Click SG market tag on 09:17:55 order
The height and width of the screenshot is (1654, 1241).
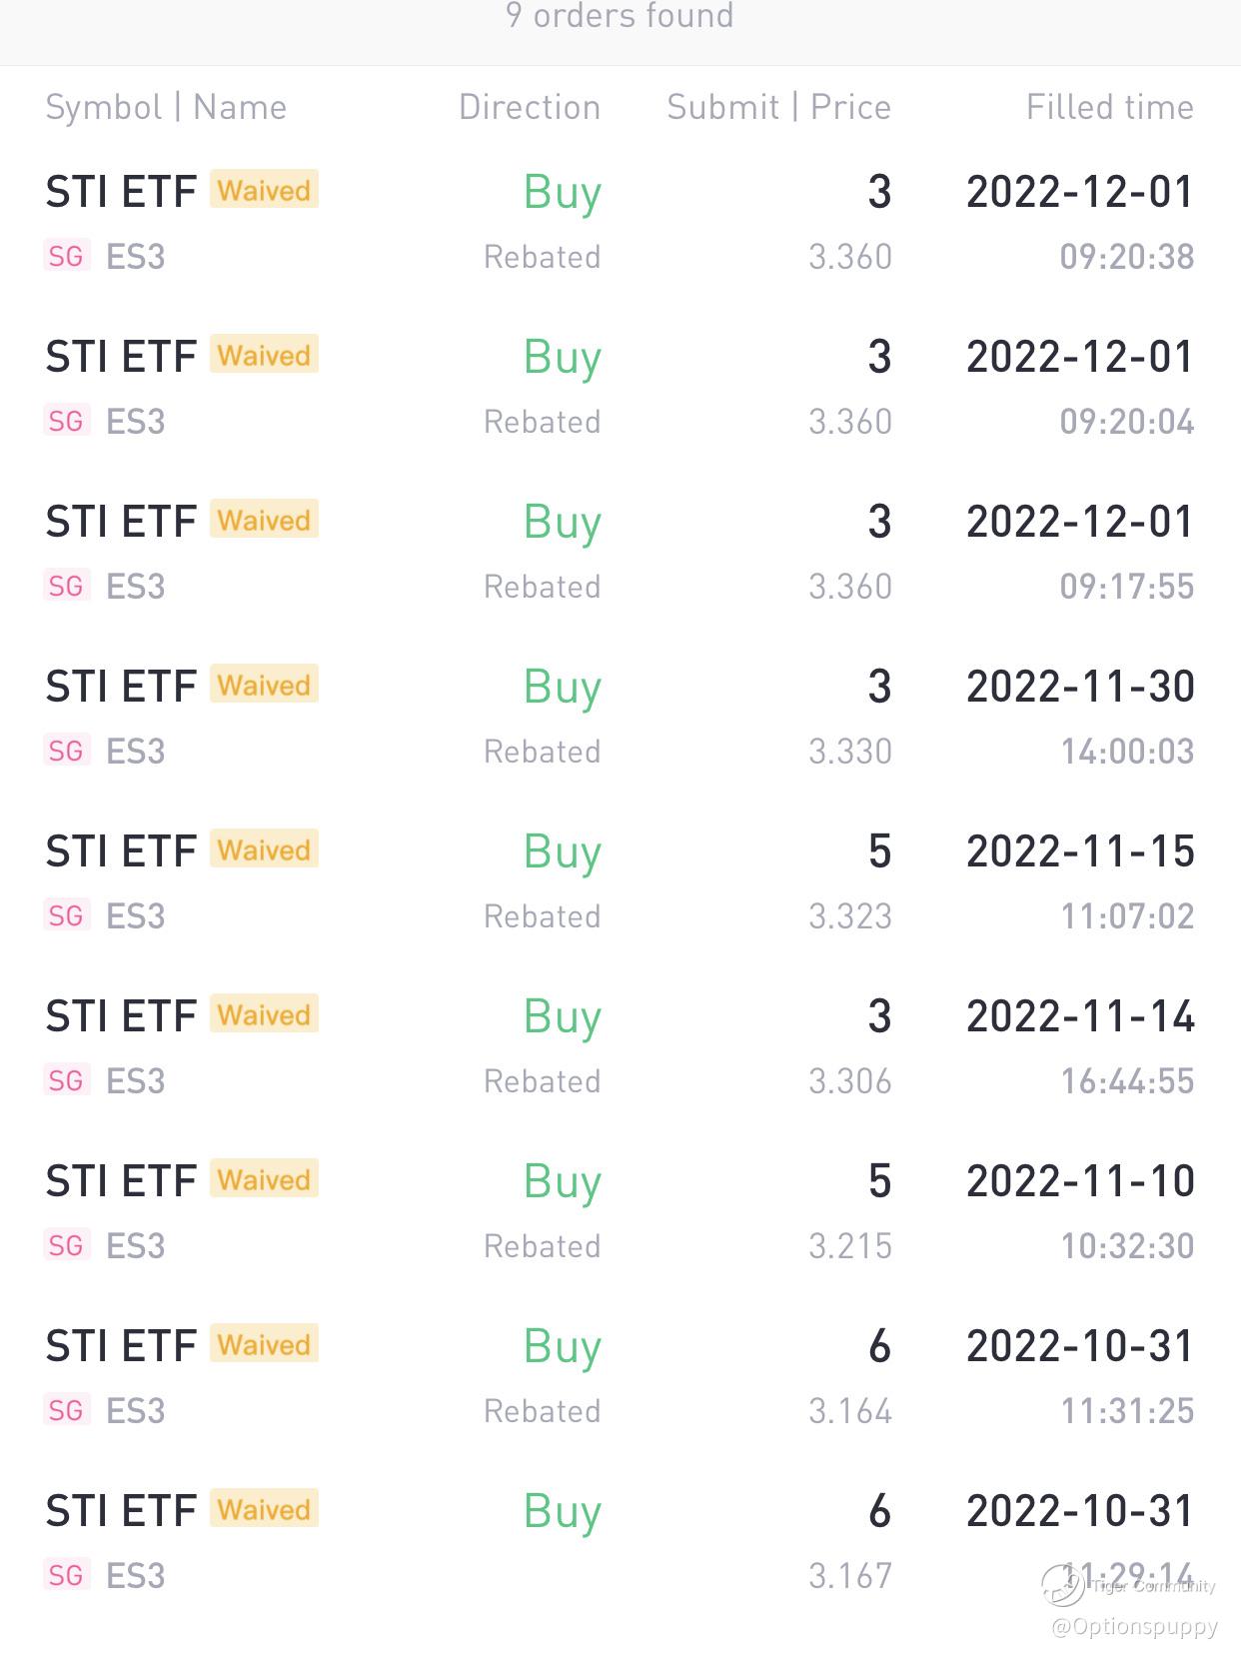tap(66, 586)
